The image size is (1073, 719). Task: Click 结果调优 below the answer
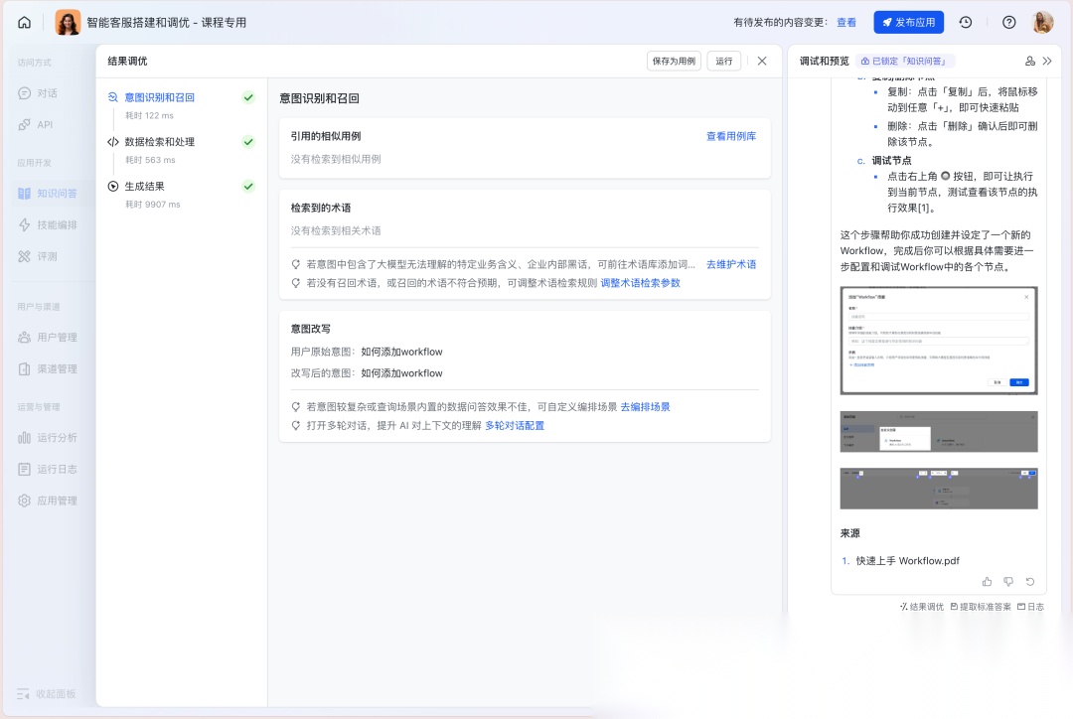coord(921,607)
